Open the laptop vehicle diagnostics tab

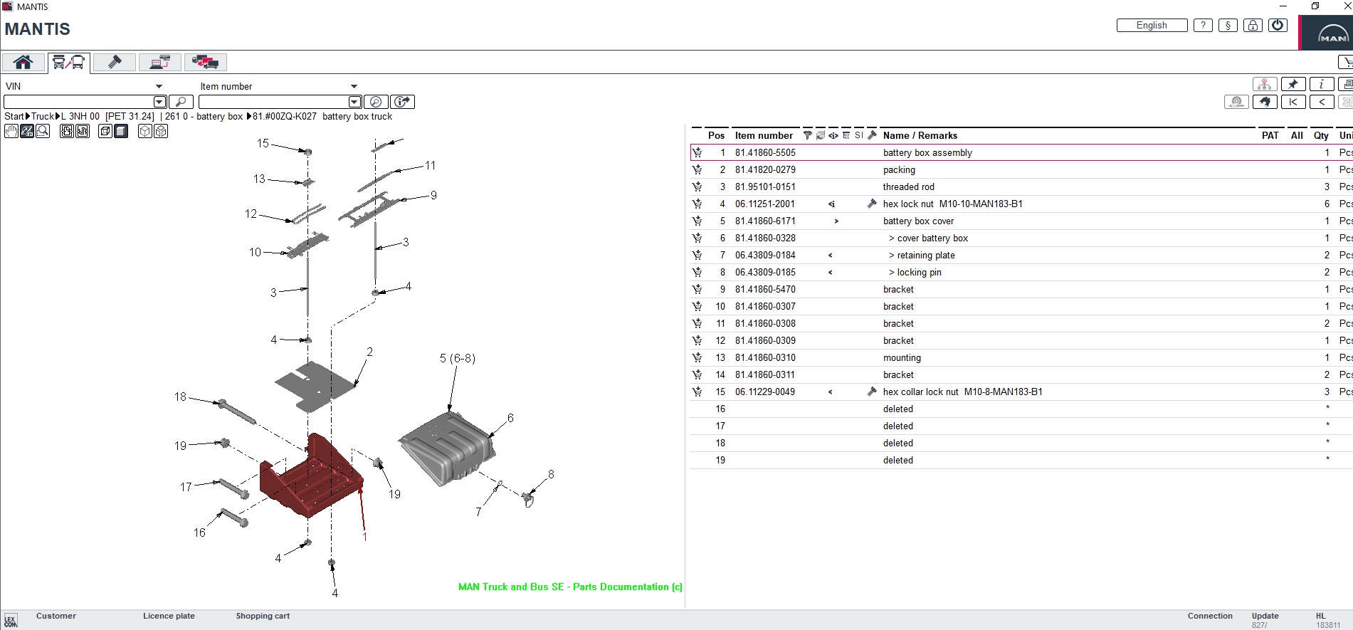click(160, 62)
